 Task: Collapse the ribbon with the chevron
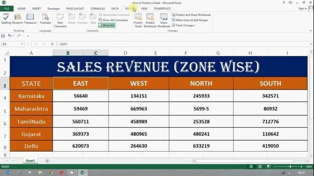(311, 31)
